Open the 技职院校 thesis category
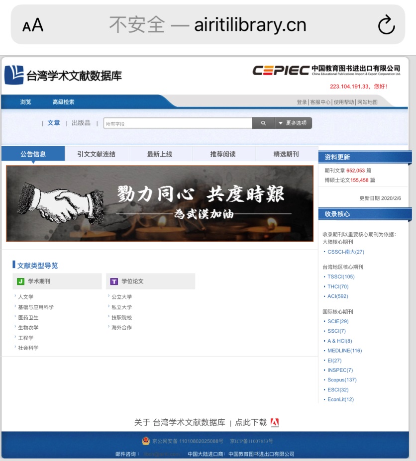Screen dimensions: 416x461 click(121, 317)
